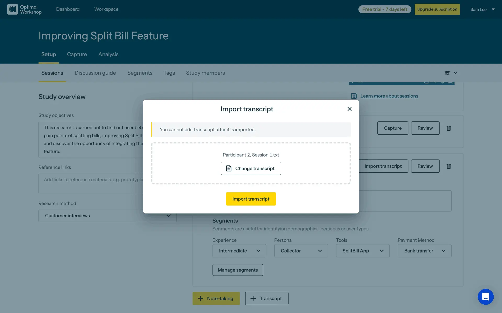Screen dimensions: 502x313
Task: Open Learn more about sessions link
Action: (x=389, y=96)
